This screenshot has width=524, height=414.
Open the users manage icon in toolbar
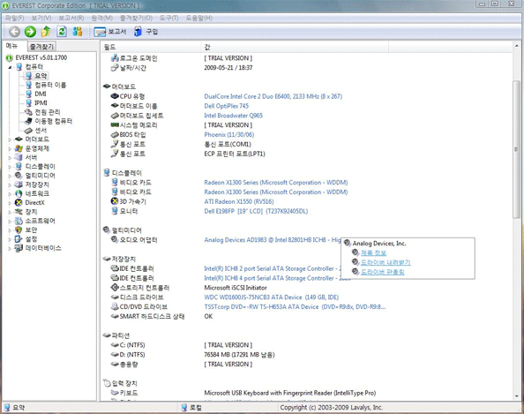click(78, 32)
